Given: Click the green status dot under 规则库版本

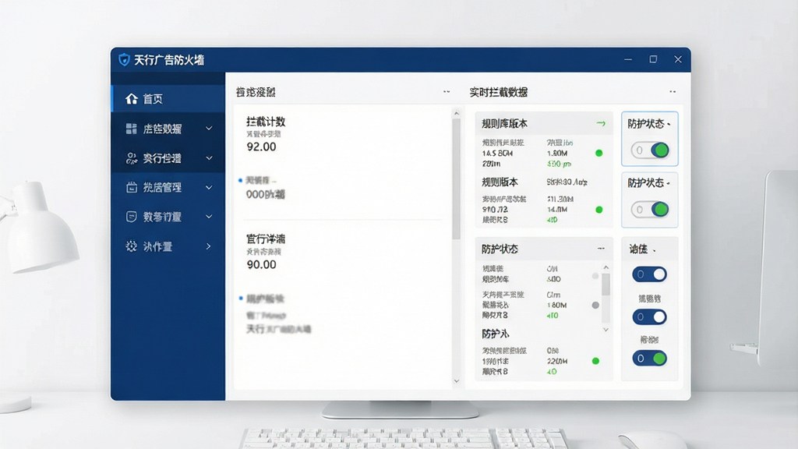Looking at the screenshot, I should 599,154.
